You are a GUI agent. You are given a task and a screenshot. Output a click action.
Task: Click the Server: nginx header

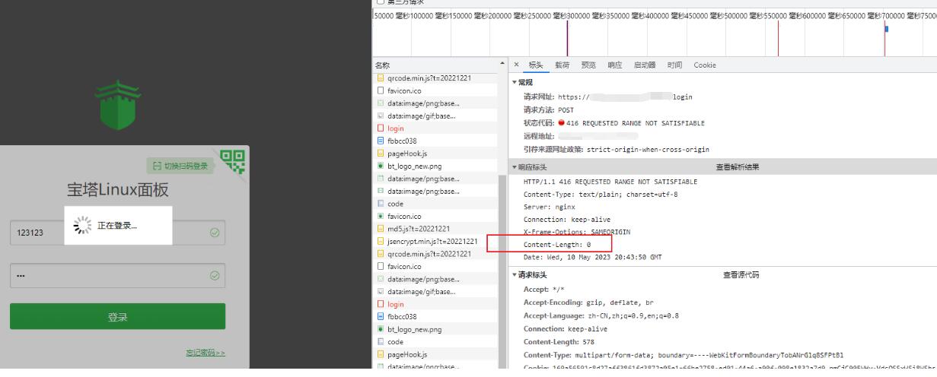pos(550,207)
